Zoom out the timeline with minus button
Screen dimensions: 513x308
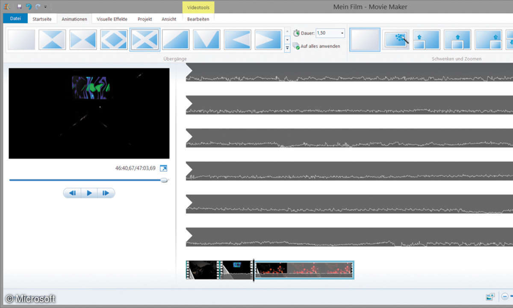click(x=505, y=296)
